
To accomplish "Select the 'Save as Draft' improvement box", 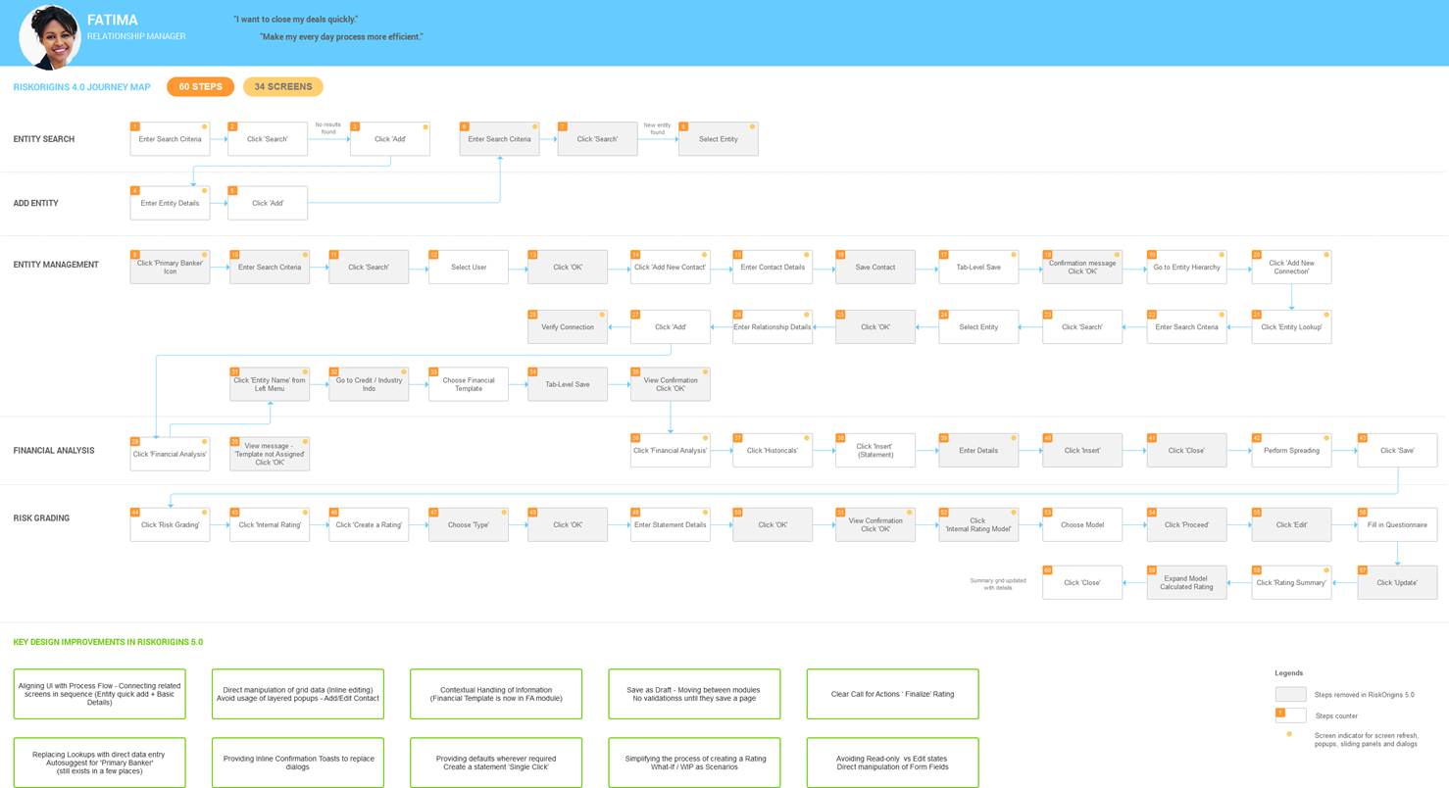I will pyautogui.click(x=694, y=694).
